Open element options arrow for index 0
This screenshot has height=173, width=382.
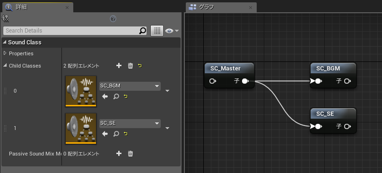(167, 91)
